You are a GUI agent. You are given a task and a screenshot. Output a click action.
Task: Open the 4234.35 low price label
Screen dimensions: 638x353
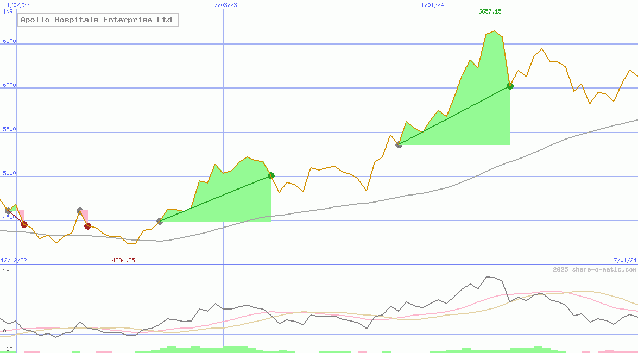[x=124, y=260]
